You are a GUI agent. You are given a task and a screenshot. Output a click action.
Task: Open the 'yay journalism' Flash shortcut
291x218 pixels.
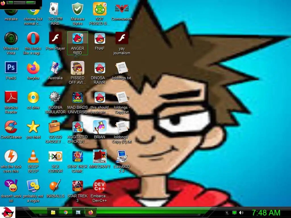[122, 43]
